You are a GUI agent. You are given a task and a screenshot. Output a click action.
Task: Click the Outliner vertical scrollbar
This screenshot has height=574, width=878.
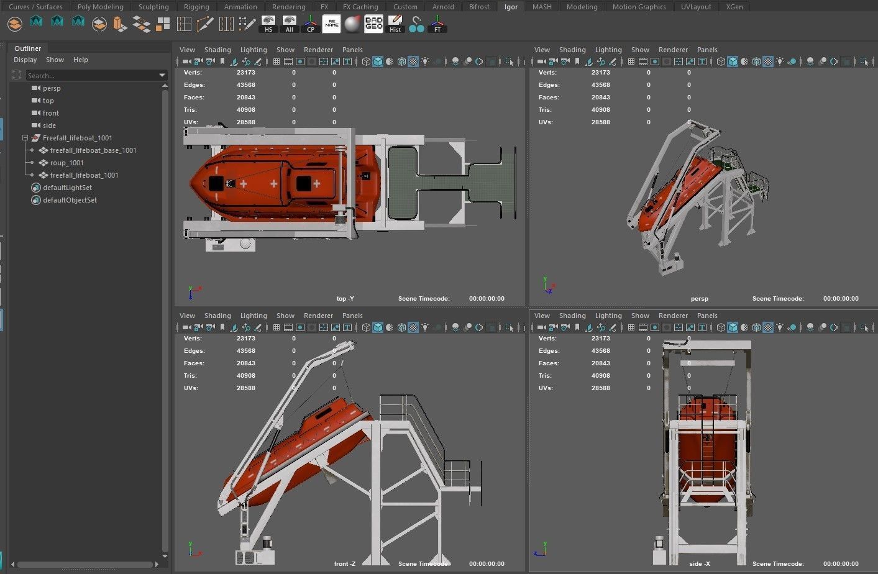point(165,321)
